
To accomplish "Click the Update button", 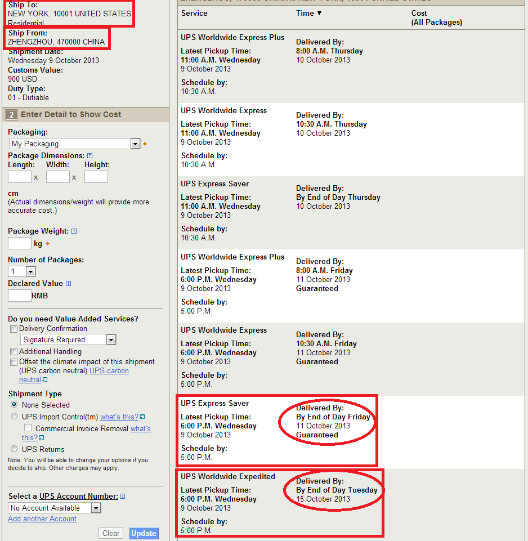I will [144, 534].
